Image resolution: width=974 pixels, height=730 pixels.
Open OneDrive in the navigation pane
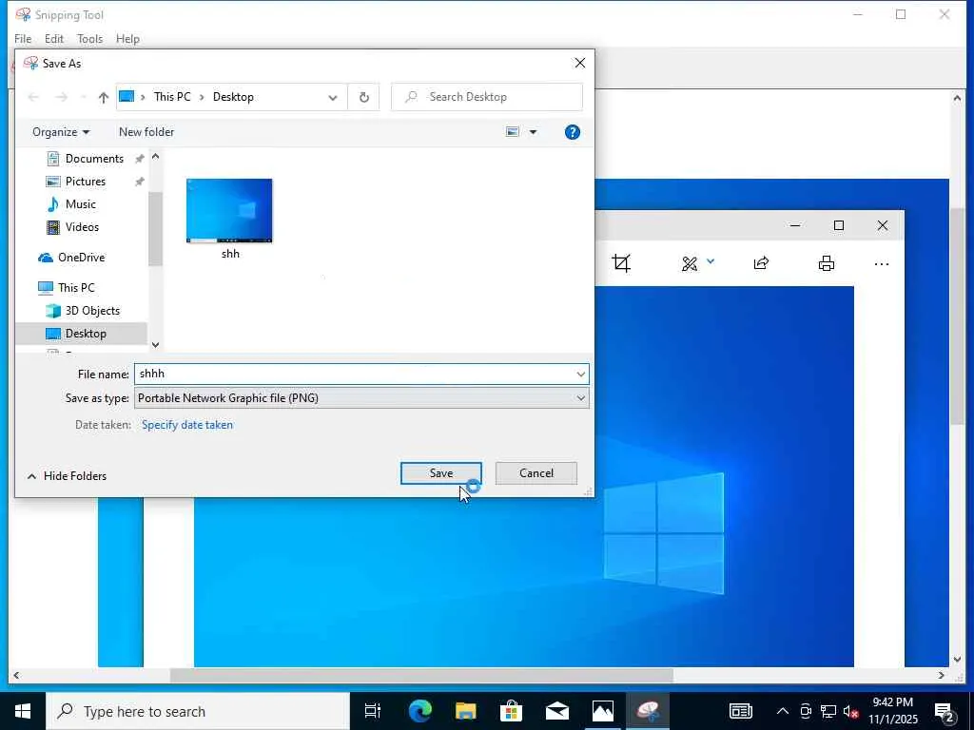(81, 257)
